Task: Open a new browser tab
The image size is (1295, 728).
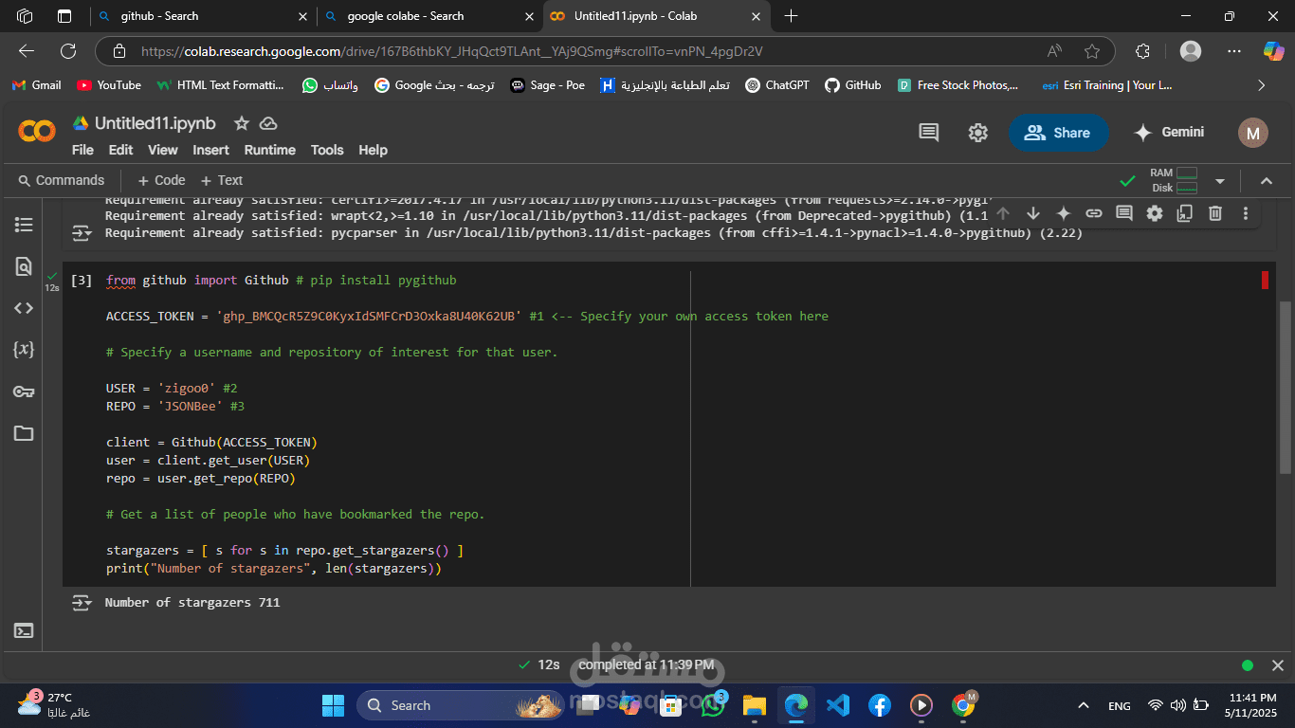Action: tap(792, 16)
